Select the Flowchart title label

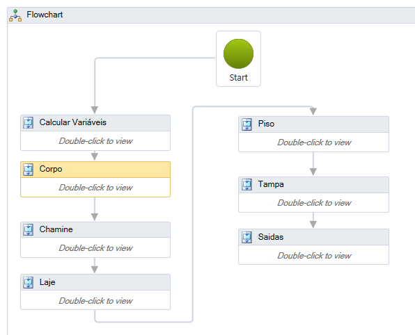click(x=45, y=15)
